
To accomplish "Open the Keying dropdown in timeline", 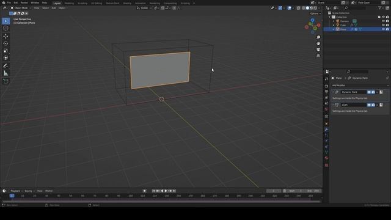I will [x=29, y=191].
